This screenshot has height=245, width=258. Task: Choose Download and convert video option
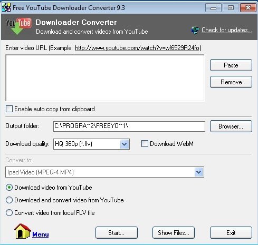point(9,200)
